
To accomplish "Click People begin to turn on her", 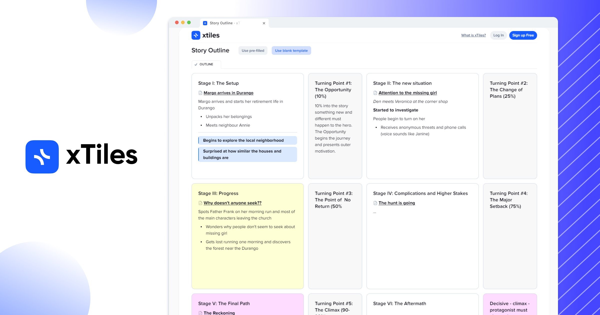I will point(399,119).
